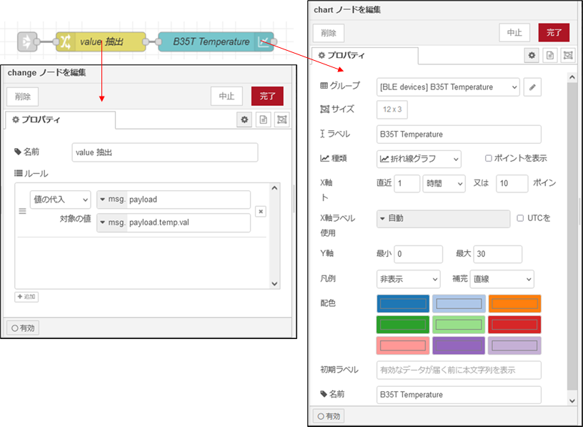Open change node appearance icon
Viewport: 583px width, 427px height.
281,120
